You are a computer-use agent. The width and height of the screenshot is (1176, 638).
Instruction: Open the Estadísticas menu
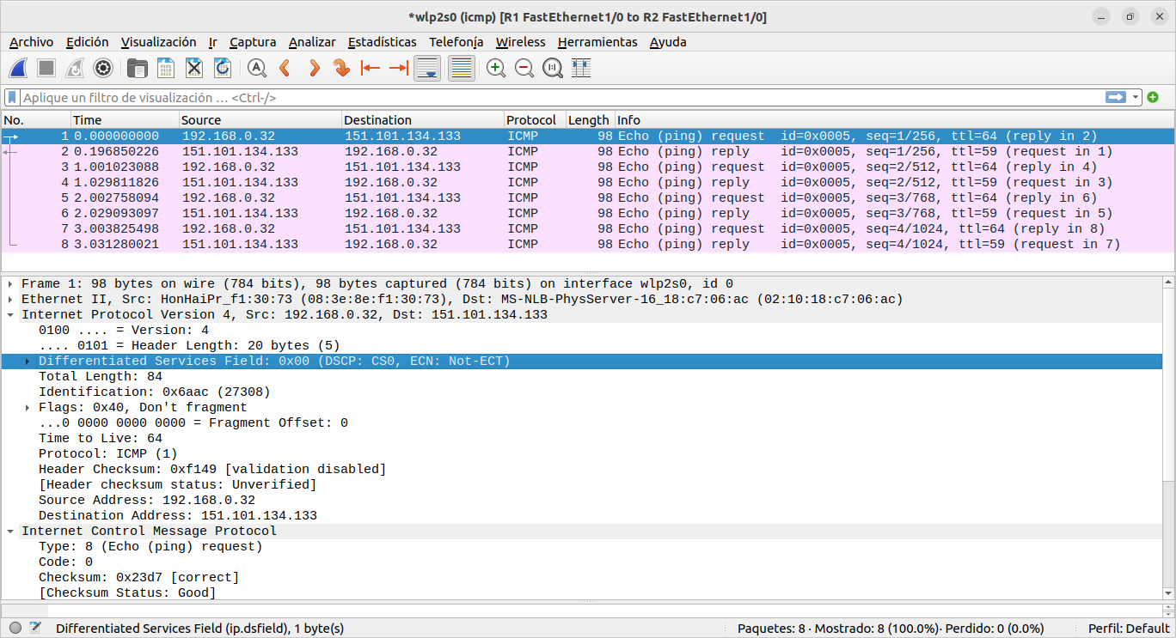[383, 42]
